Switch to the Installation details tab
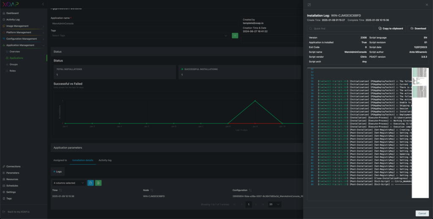 pos(82,160)
